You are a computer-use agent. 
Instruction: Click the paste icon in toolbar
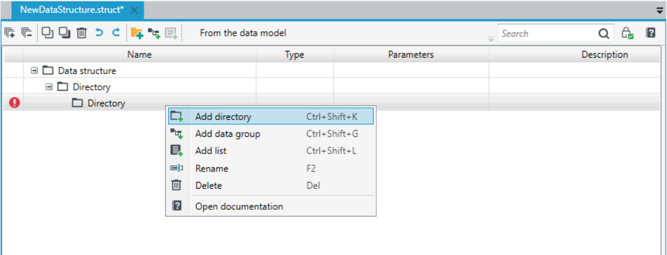(65, 33)
